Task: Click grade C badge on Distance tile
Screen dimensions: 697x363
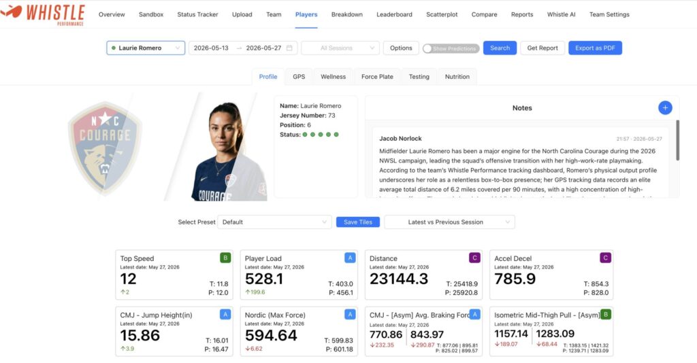Action: pyautogui.click(x=474, y=258)
